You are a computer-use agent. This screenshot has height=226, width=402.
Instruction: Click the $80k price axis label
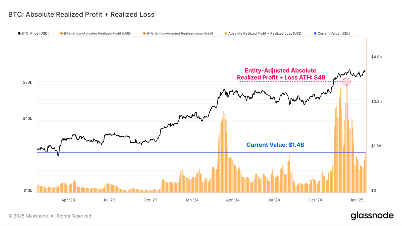pos(27,82)
